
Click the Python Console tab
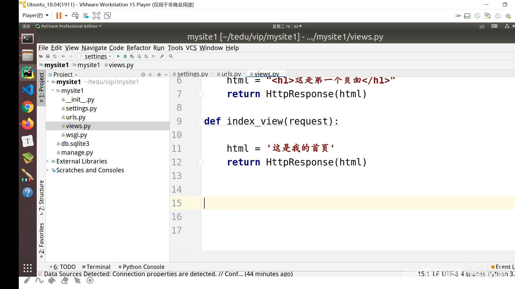tap(144, 267)
